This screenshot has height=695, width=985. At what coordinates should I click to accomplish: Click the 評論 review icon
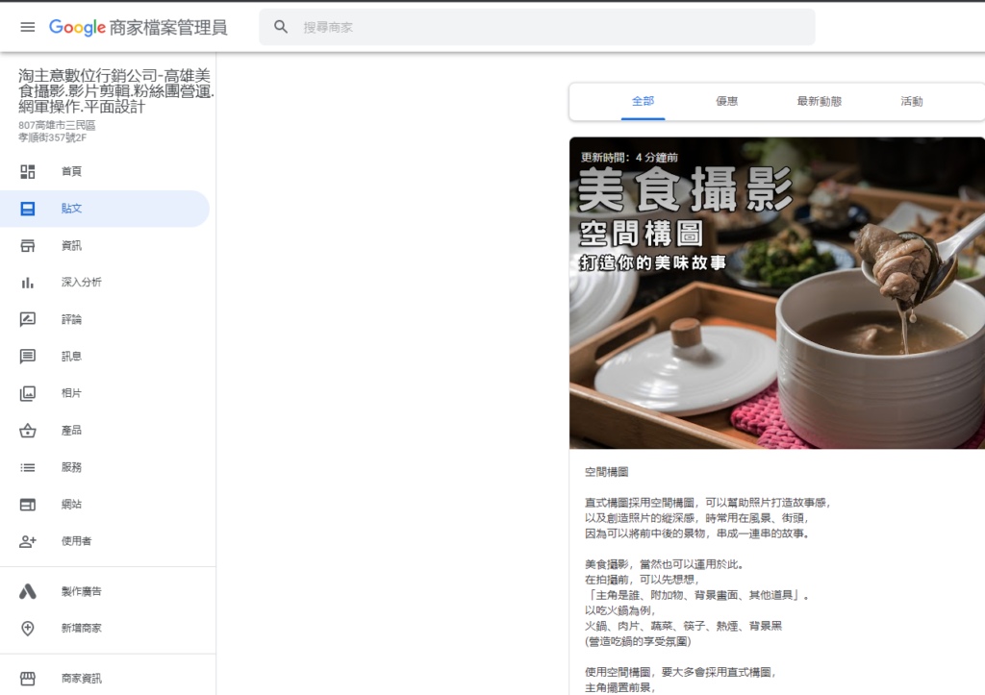28,319
